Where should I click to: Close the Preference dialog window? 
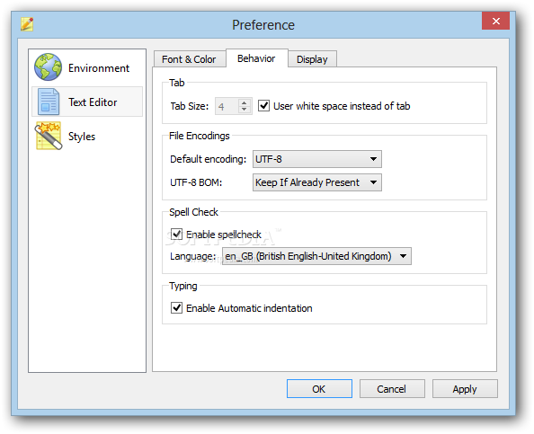coord(495,21)
